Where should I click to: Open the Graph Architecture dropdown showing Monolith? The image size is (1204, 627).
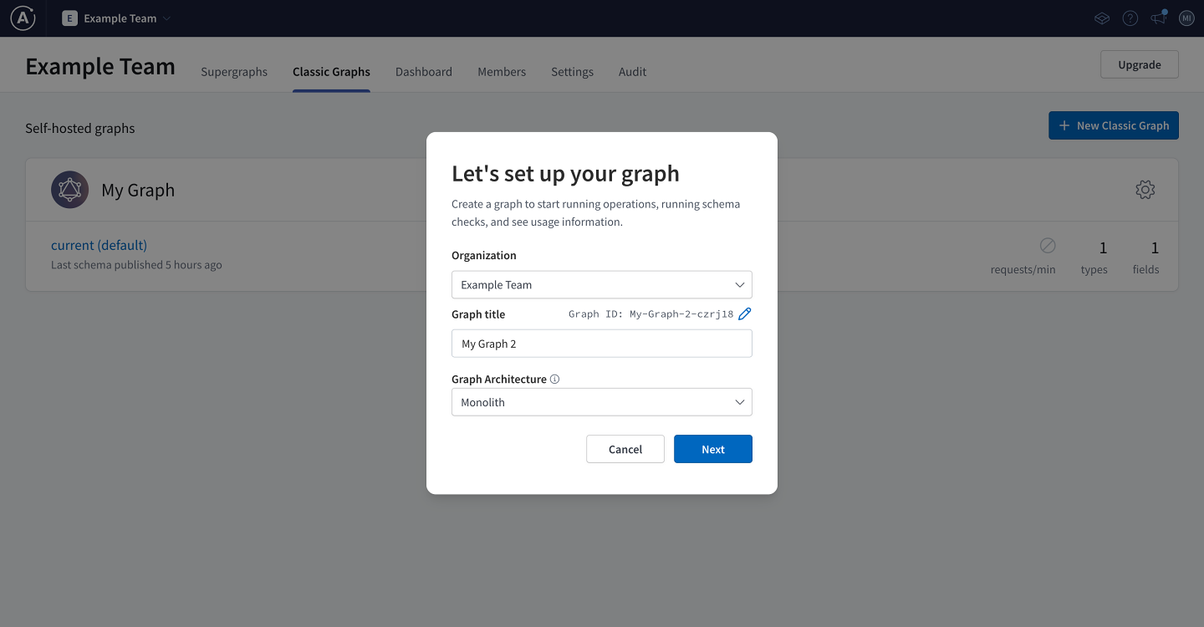(x=601, y=402)
